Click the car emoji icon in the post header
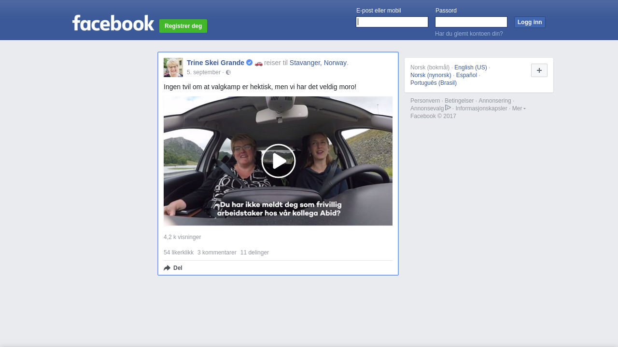The width and height of the screenshot is (618, 347). [x=259, y=63]
